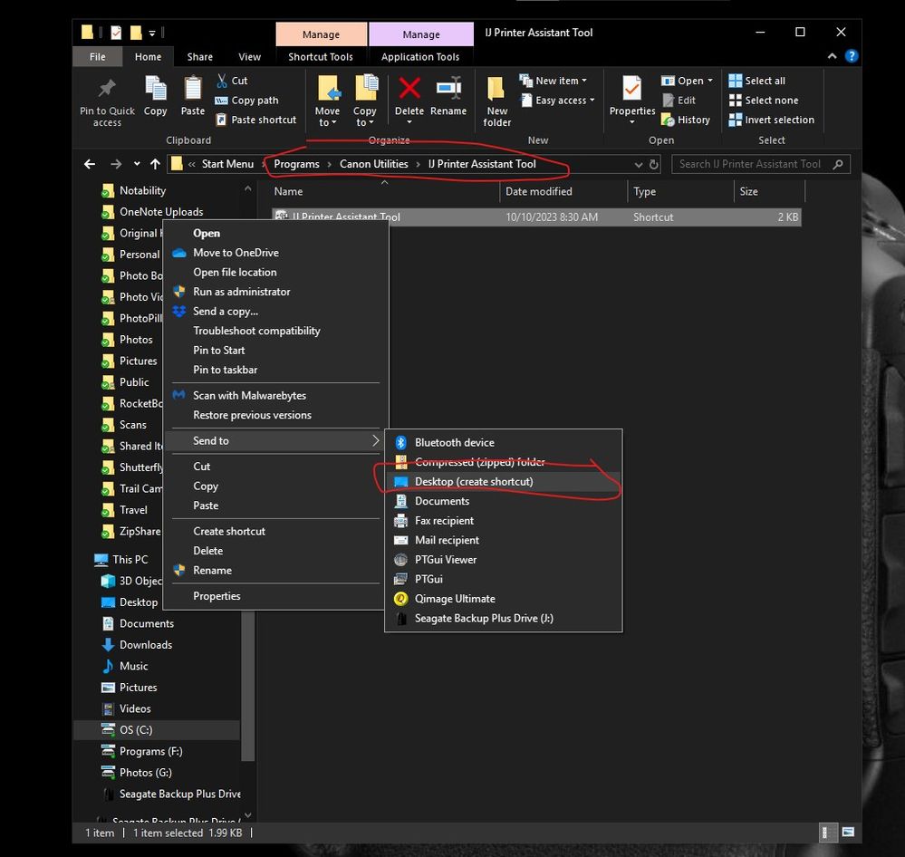The image size is (905, 857).
Task: Select Scan with Malwarebytes in the context menu
Action: click(249, 395)
